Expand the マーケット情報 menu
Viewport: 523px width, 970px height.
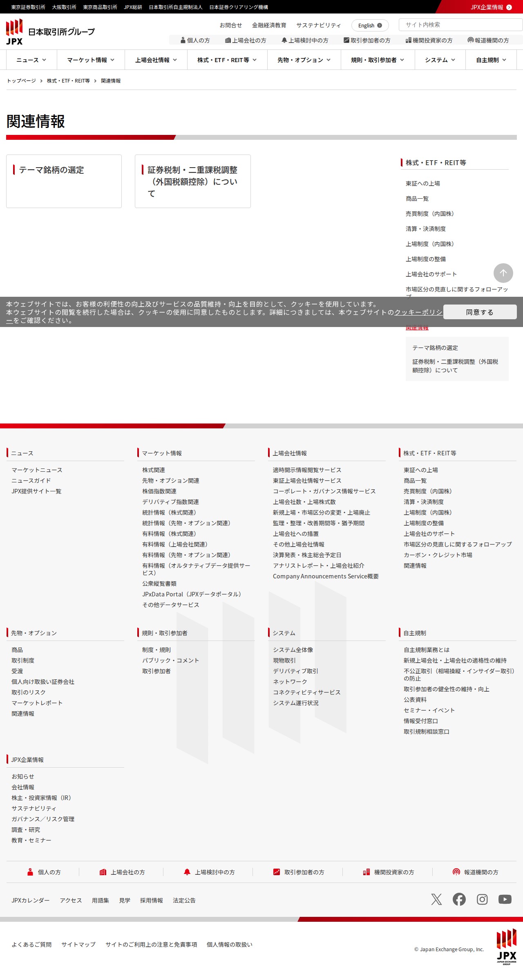[91, 60]
